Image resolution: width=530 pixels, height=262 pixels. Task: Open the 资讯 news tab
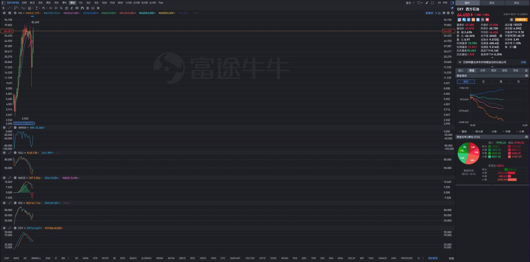point(492,3)
